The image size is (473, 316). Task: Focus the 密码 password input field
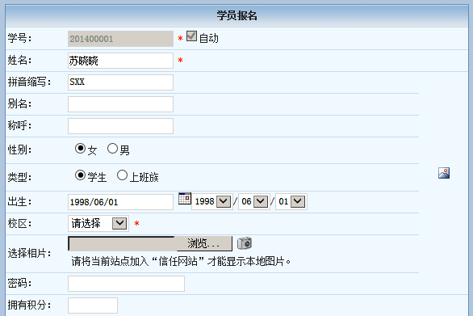coord(126,284)
